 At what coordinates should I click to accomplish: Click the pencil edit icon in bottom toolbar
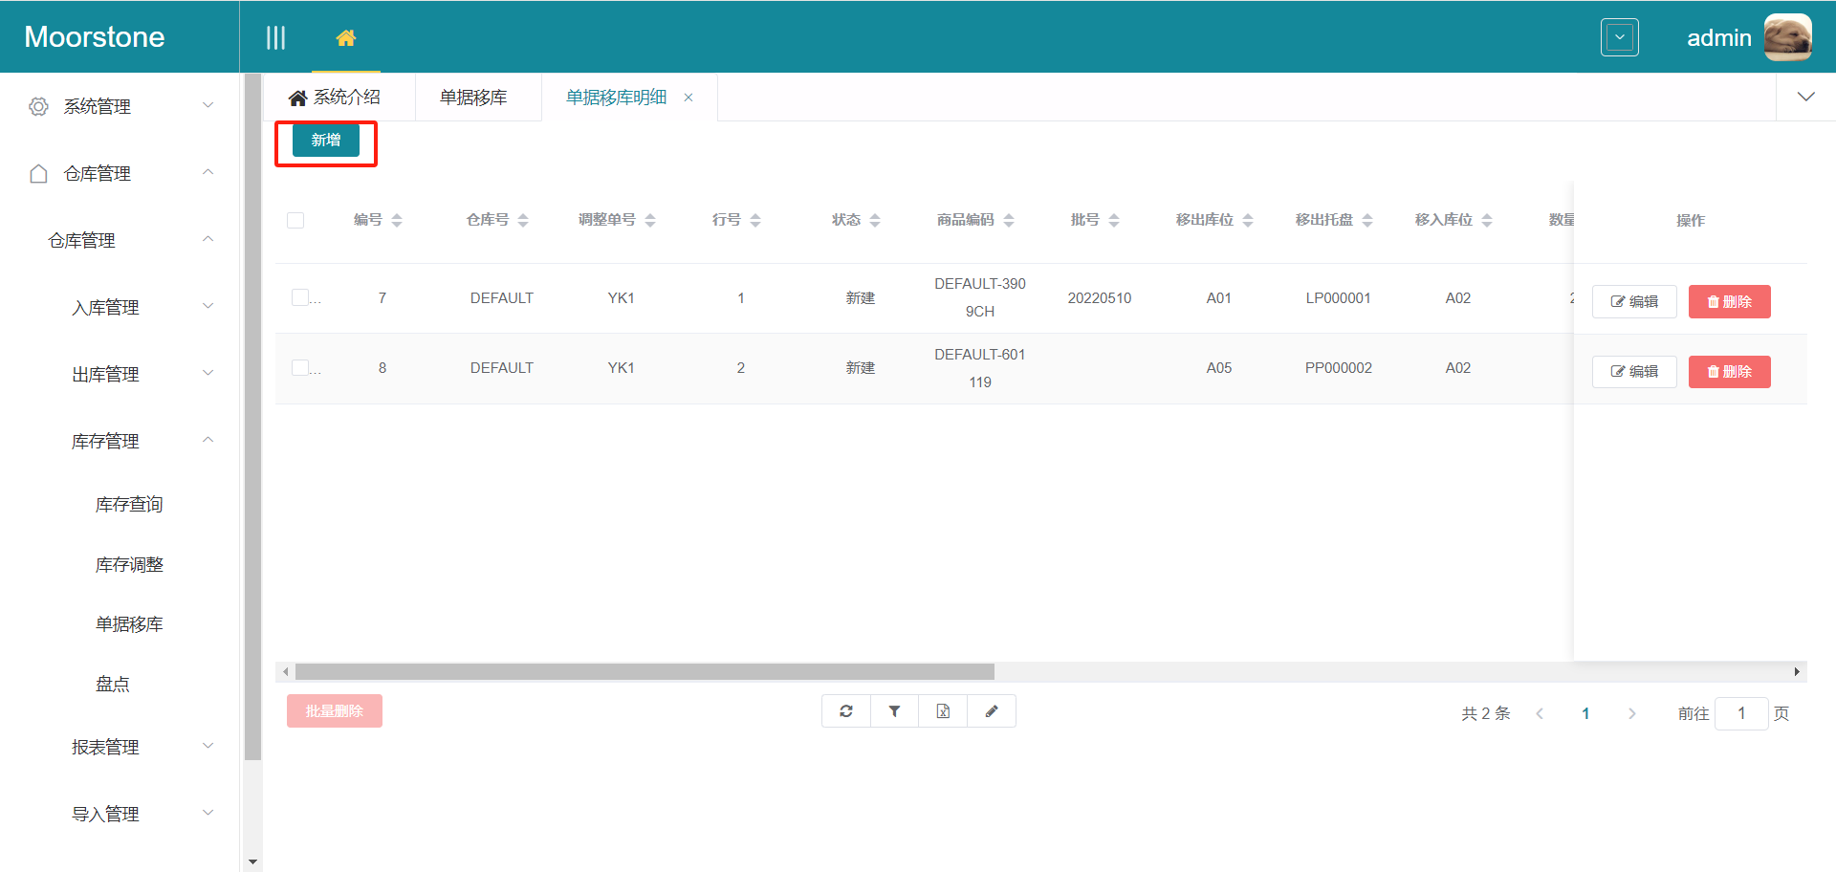click(x=992, y=711)
